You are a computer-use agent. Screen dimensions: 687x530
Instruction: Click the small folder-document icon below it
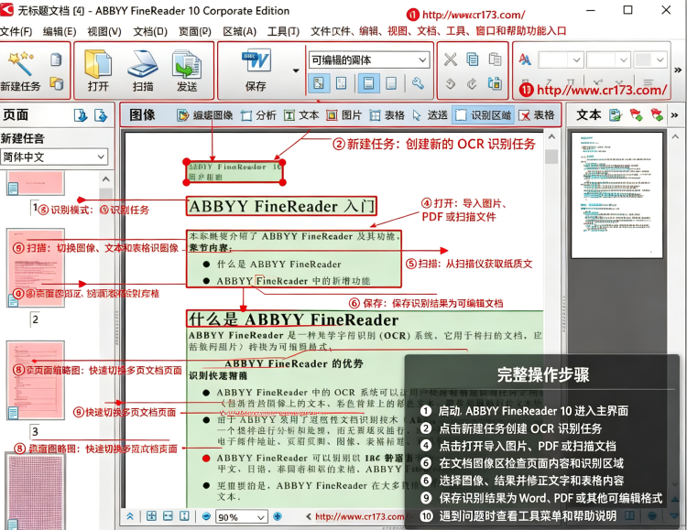point(56,83)
